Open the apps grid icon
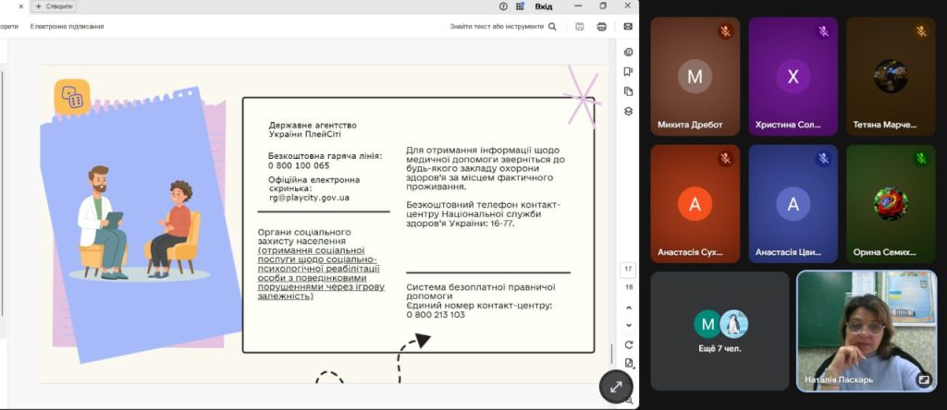 click(x=521, y=6)
